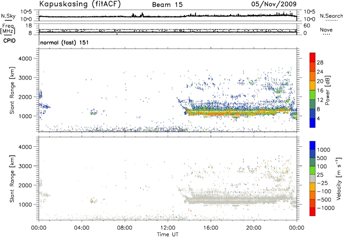Screen dimensions: 343x237
Task: Click the '3000' tick on the velocity panel
Action: pos(25,166)
